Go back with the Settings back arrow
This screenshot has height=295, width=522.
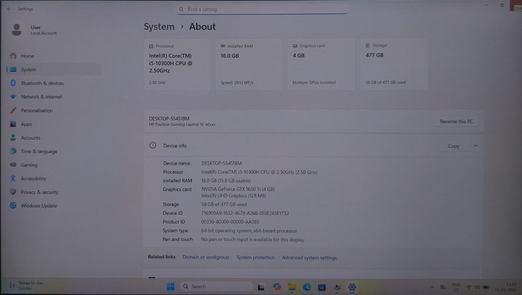[x=9, y=9]
